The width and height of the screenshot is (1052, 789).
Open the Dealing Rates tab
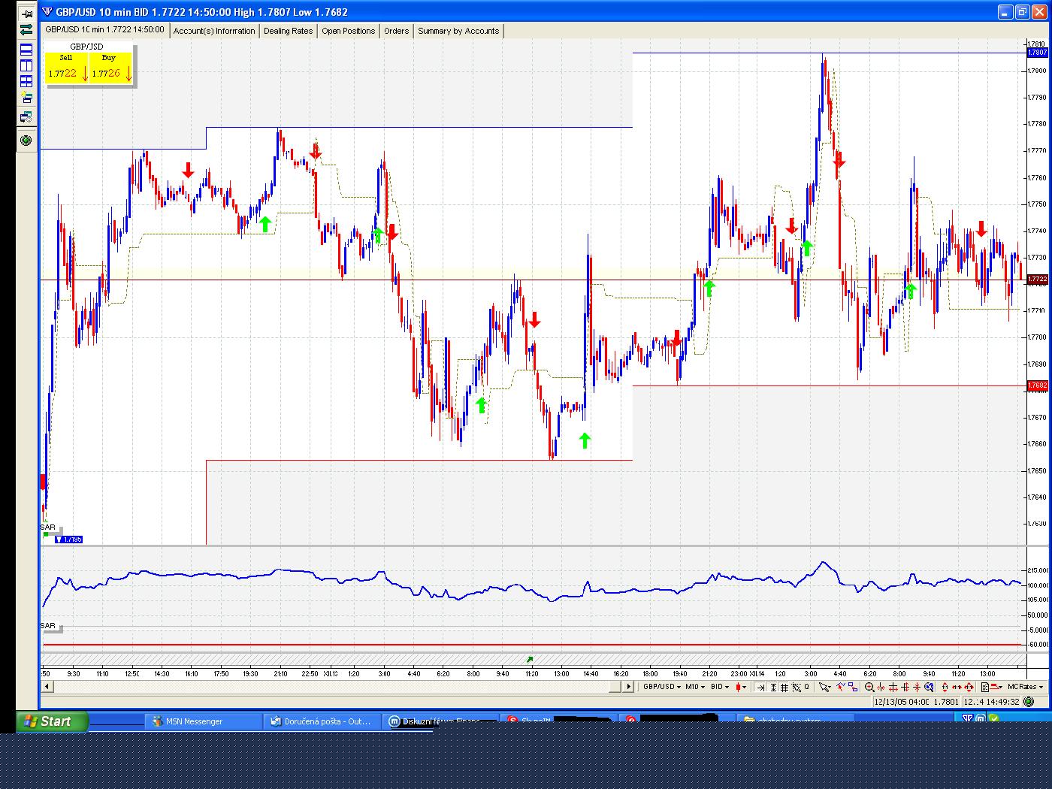[x=288, y=31]
